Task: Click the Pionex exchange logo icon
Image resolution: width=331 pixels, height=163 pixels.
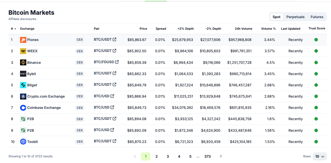Action: point(23,40)
